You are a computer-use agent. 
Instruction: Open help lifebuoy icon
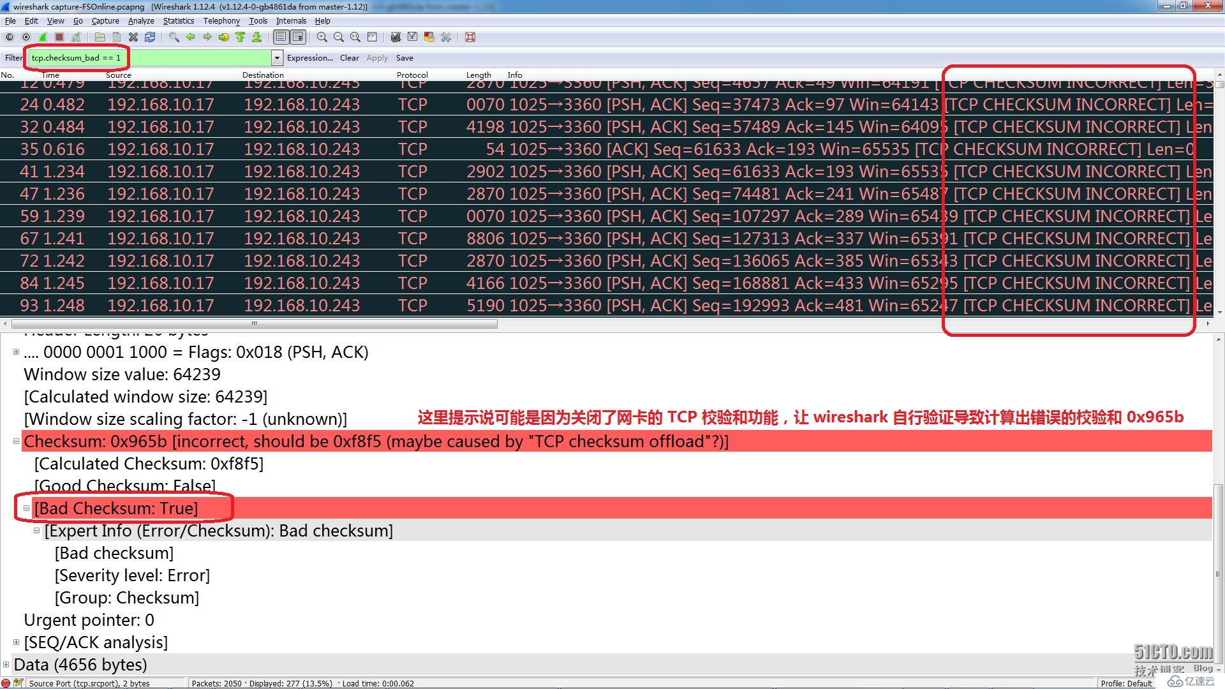[x=470, y=37]
